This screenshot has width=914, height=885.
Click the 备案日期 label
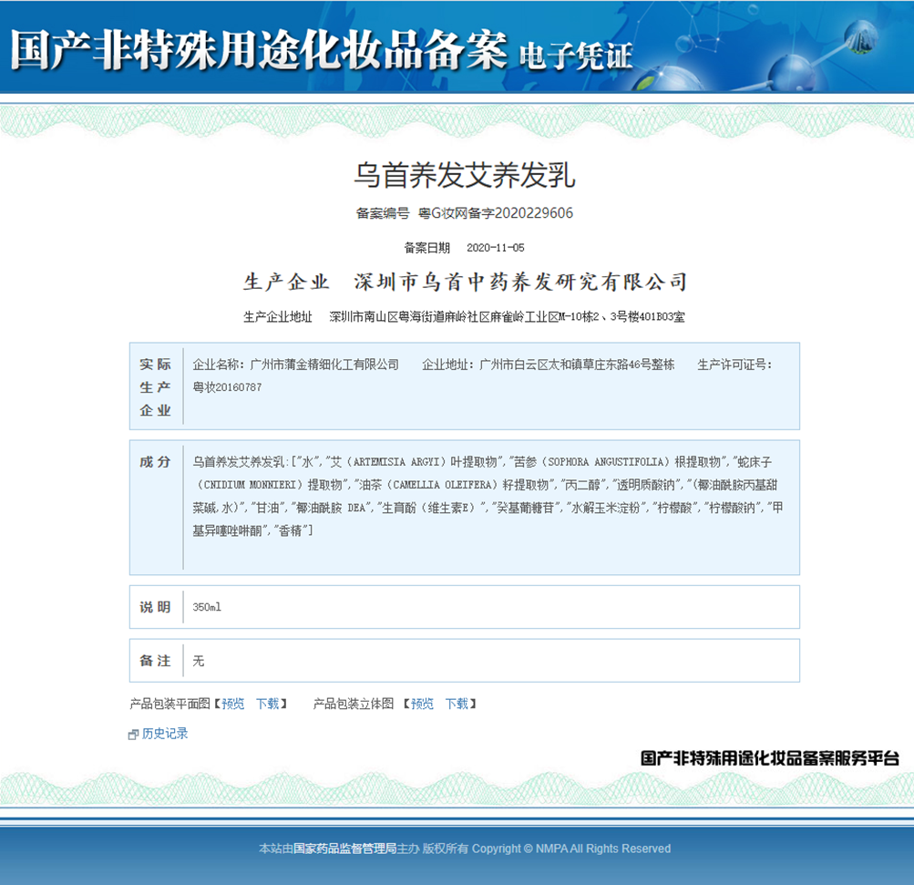[x=427, y=248]
